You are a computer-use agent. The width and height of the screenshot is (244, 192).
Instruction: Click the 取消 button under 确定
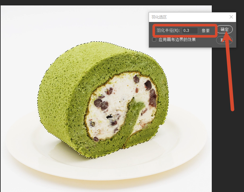point(224,40)
